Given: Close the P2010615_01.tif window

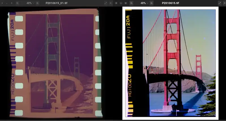Looking at the screenshot, I should pyautogui.click(x=2, y=3).
